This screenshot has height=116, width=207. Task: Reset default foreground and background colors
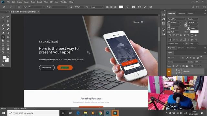pos(3,61)
